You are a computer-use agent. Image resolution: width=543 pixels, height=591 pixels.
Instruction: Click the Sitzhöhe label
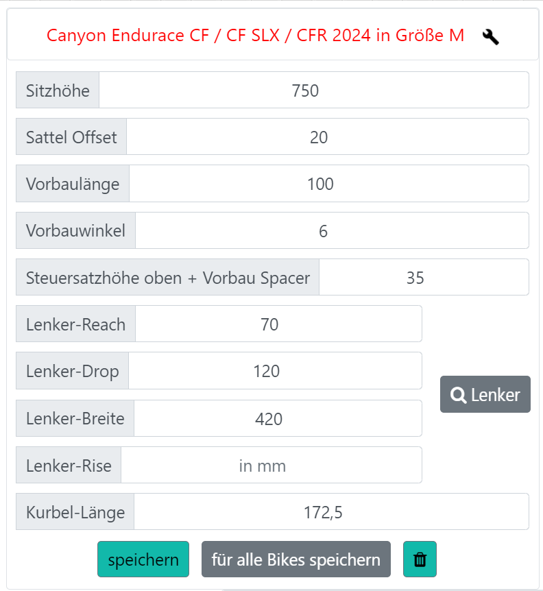(58, 90)
